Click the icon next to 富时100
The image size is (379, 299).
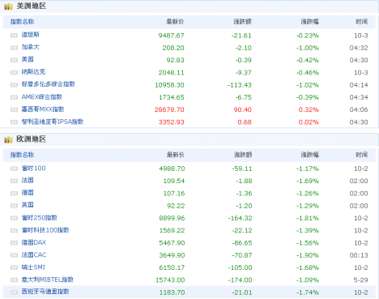14,169
